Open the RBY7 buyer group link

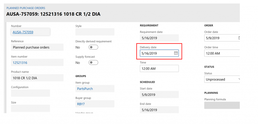(x=81, y=104)
